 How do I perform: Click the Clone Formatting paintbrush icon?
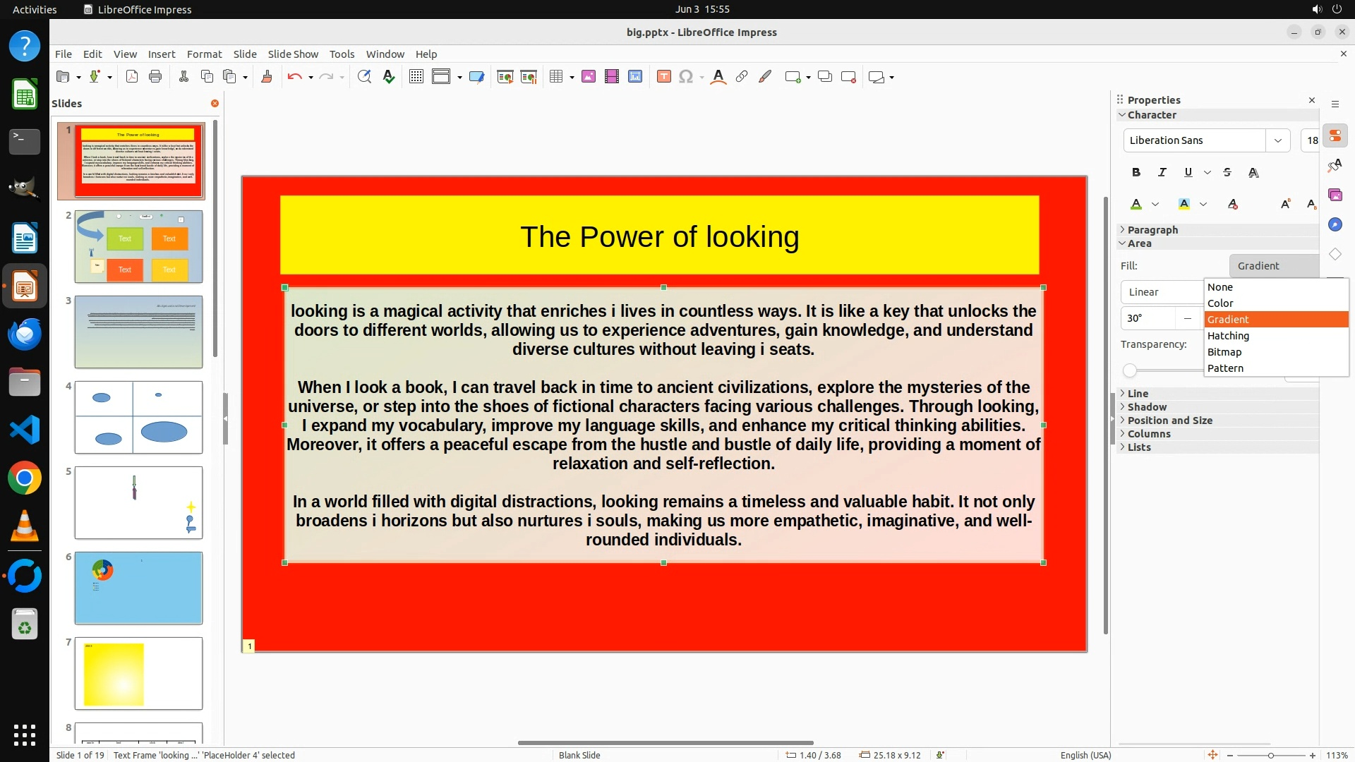coord(267,77)
